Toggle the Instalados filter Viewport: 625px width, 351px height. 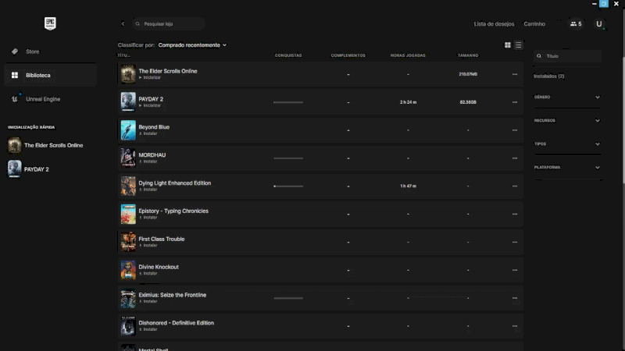(x=548, y=76)
